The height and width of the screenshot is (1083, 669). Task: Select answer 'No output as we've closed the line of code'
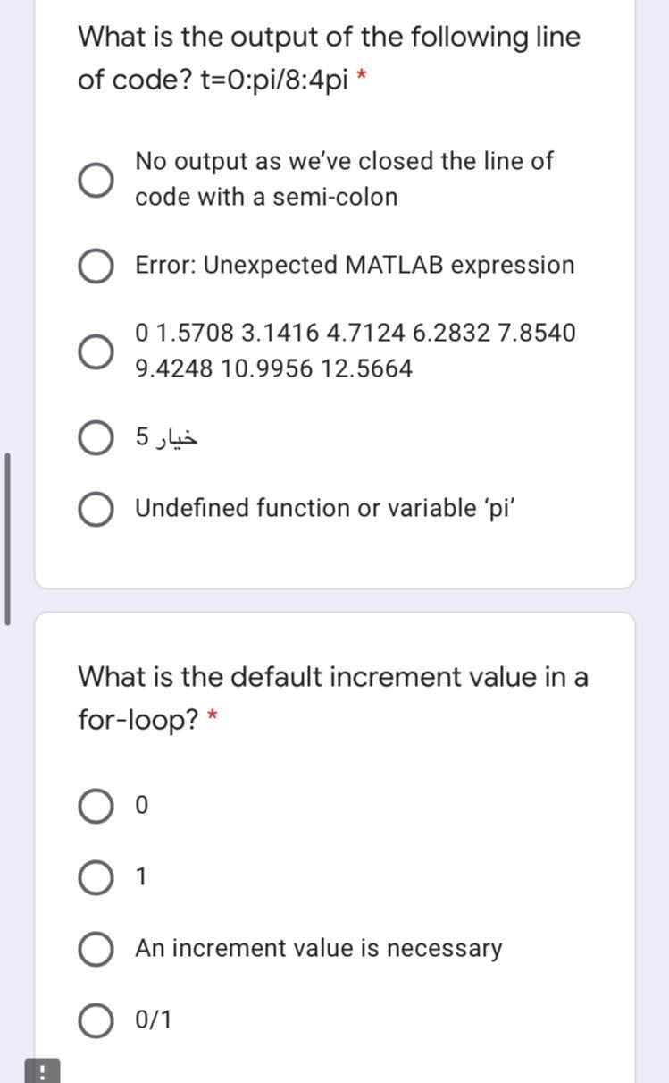[97, 179]
